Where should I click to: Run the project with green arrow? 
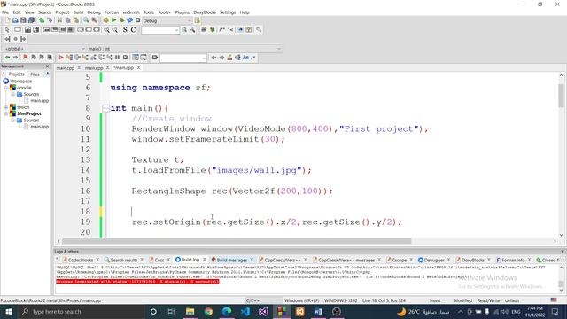pos(113,20)
